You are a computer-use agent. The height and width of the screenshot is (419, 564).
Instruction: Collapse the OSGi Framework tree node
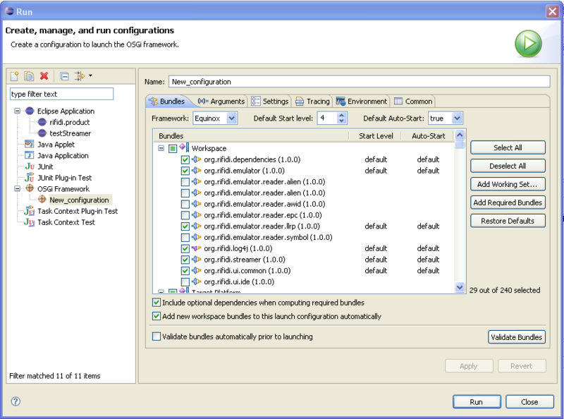[17, 188]
